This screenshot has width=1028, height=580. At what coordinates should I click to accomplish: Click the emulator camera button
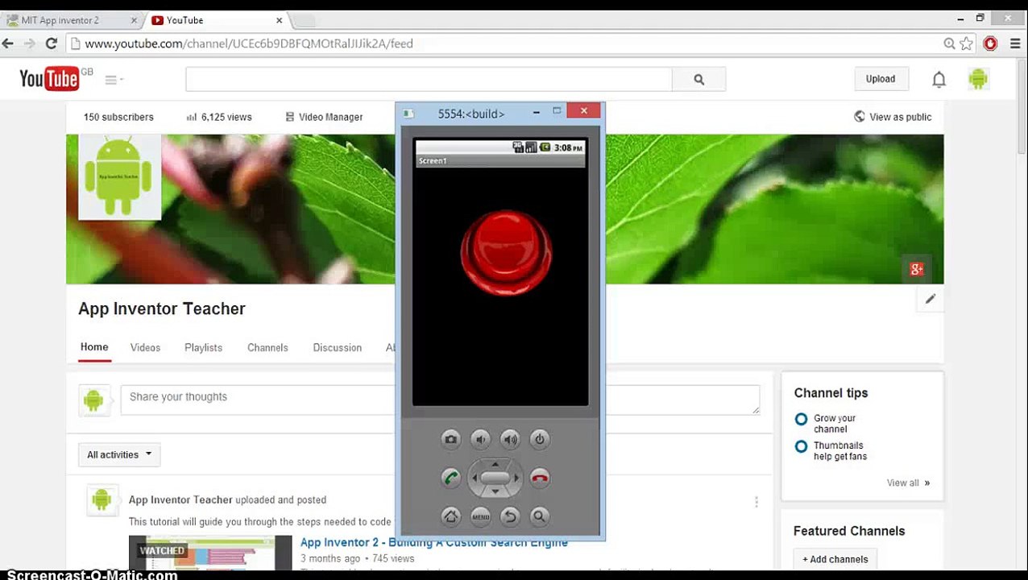point(450,439)
